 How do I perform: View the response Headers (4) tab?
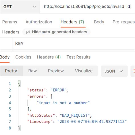pos(49,57)
